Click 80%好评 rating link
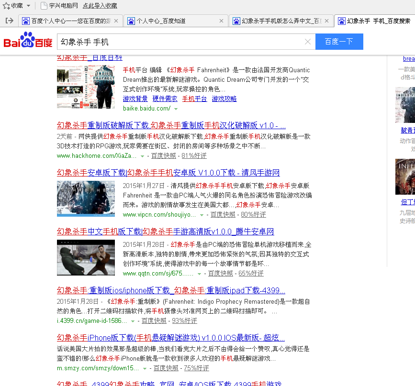 (253, 215)
